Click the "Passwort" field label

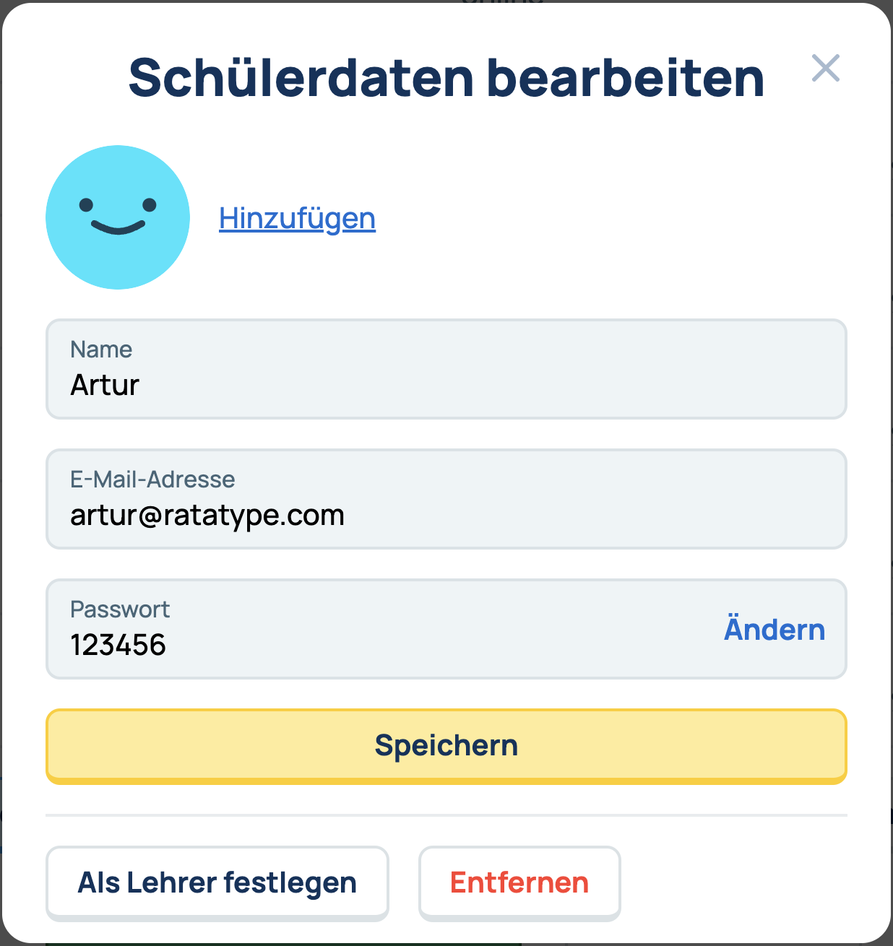(120, 609)
